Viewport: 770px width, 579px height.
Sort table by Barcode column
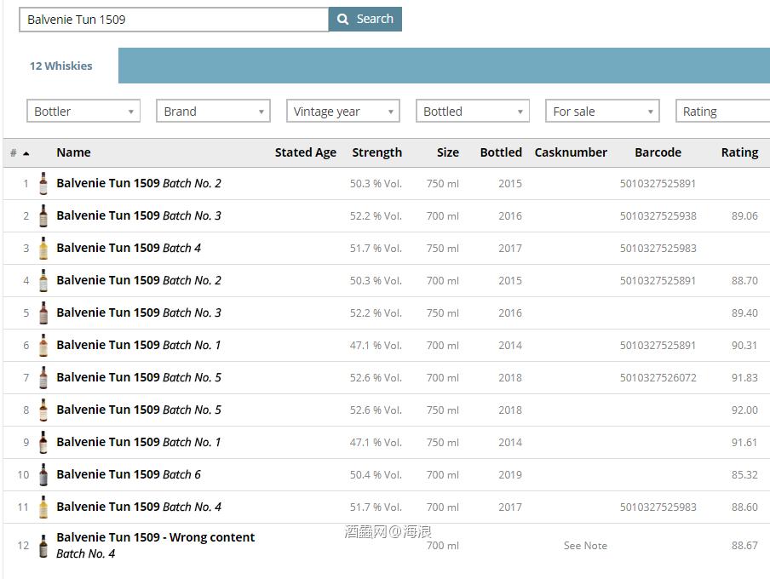[x=658, y=152]
